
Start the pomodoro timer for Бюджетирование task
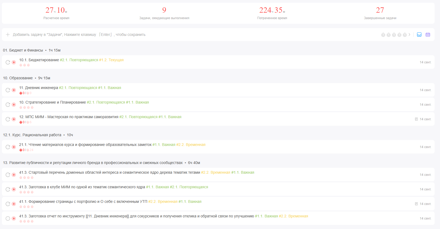click(x=14, y=62)
